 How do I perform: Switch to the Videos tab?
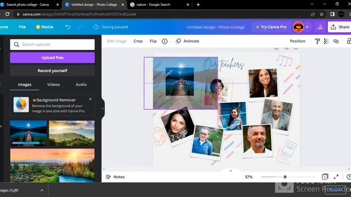(x=53, y=85)
